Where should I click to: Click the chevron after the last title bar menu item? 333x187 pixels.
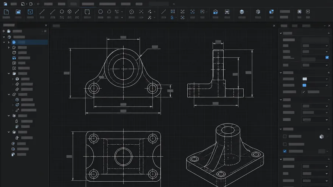tap(174, 4)
